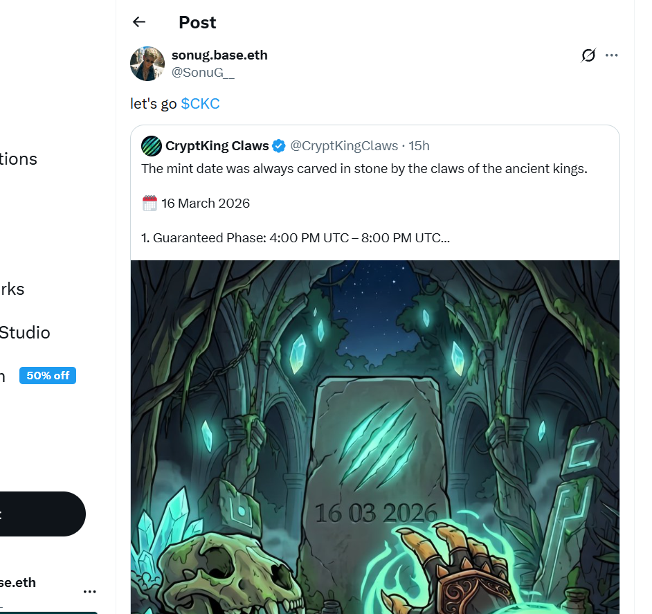Viewport: 652px width, 614px height.
Task: Open the quoted tombstone image
Action: [x=375, y=437]
